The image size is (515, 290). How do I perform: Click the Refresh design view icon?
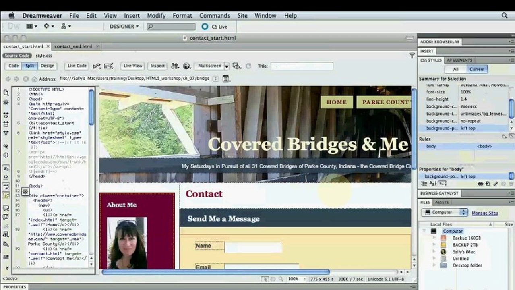click(x=248, y=66)
